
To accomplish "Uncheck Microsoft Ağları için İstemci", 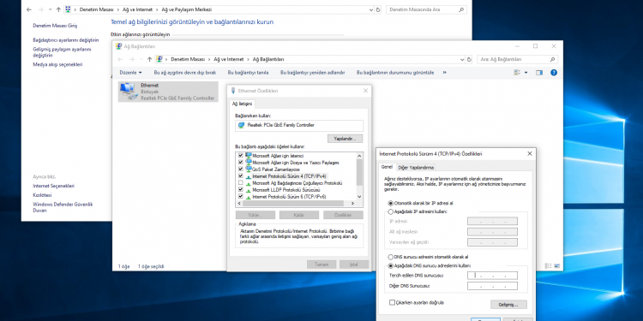I will point(241,156).
